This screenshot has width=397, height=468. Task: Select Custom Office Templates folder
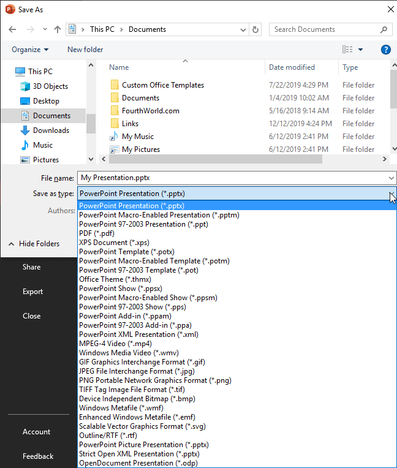tap(163, 85)
